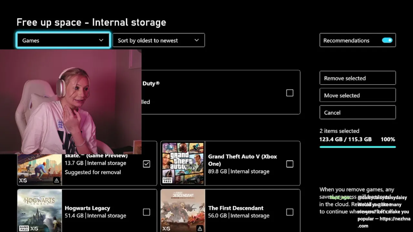
Task: Uncheck the skate. Game Preview checkbox
Action: (x=146, y=164)
